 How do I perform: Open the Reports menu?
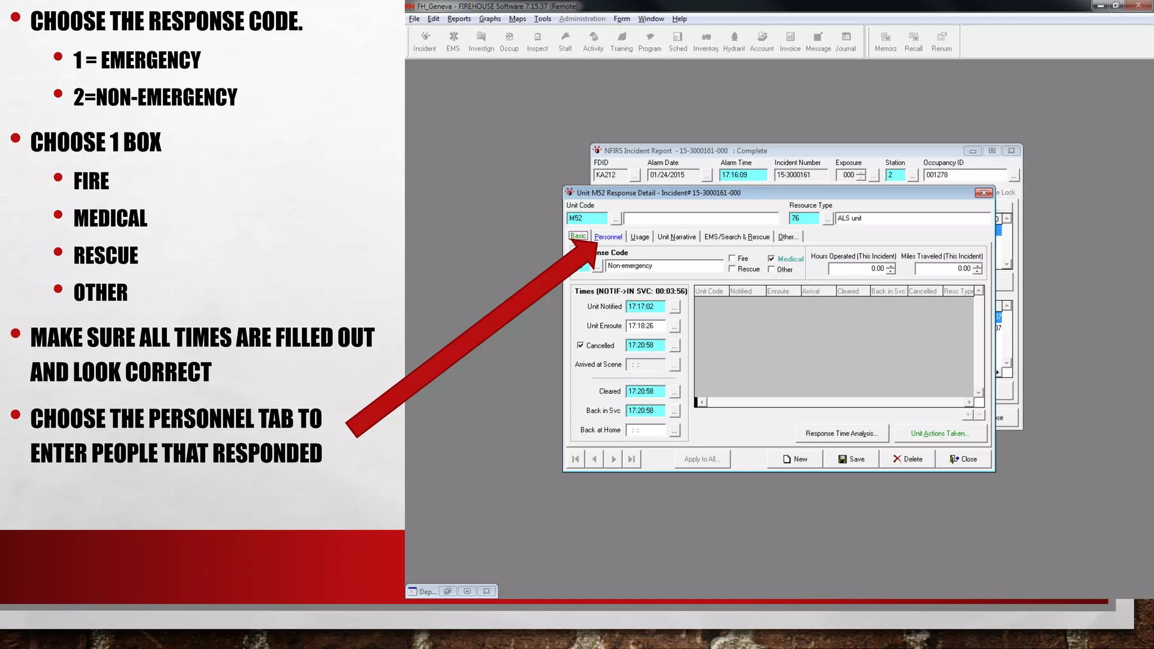(x=459, y=19)
